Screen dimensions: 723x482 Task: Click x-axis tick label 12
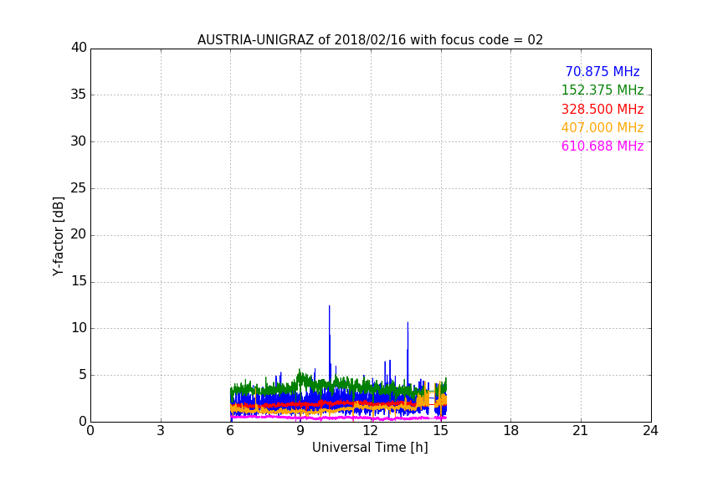tap(370, 432)
